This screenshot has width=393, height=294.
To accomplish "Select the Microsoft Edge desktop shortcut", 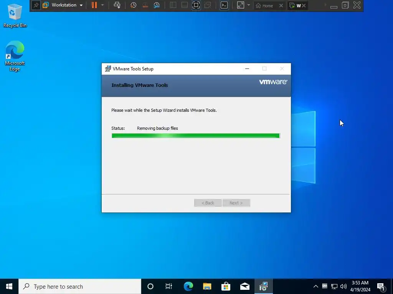I will [x=15, y=56].
